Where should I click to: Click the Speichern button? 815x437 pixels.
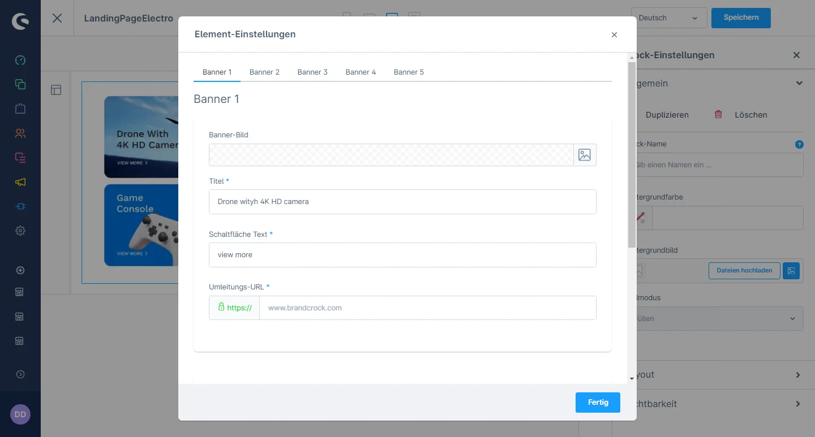(741, 18)
